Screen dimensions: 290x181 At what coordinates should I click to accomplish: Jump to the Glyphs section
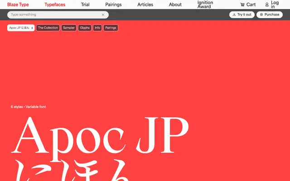pyautogui.click(x=85, y=28)
